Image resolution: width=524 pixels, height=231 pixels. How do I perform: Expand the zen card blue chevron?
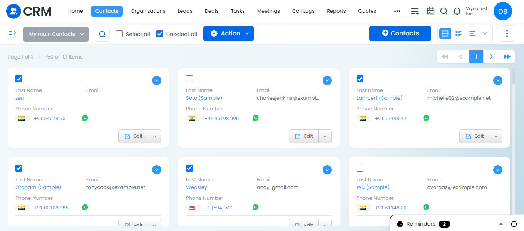click(x=157, y=80)
